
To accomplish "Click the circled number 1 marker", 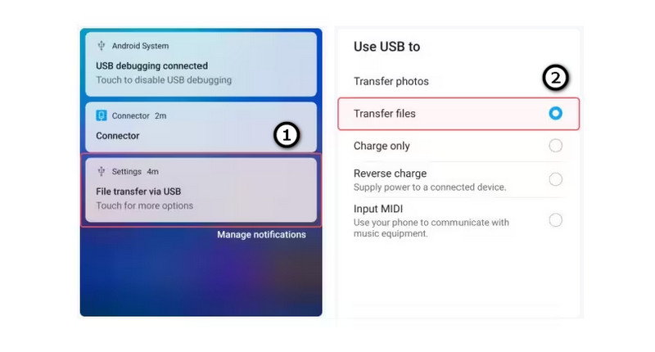I will (287, 135).
